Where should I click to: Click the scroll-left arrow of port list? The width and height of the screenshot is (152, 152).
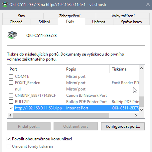[x=10, y=115]
